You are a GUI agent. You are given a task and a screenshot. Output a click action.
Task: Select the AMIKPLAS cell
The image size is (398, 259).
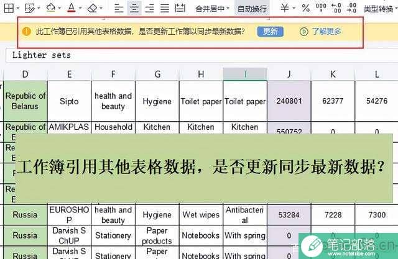pyautogui.click(x=69, y=128)
